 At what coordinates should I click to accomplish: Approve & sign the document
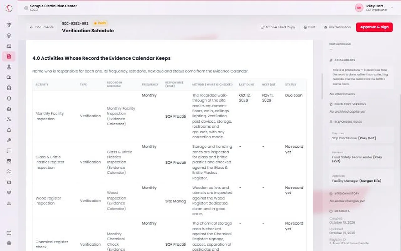click(x=374, y=27)
